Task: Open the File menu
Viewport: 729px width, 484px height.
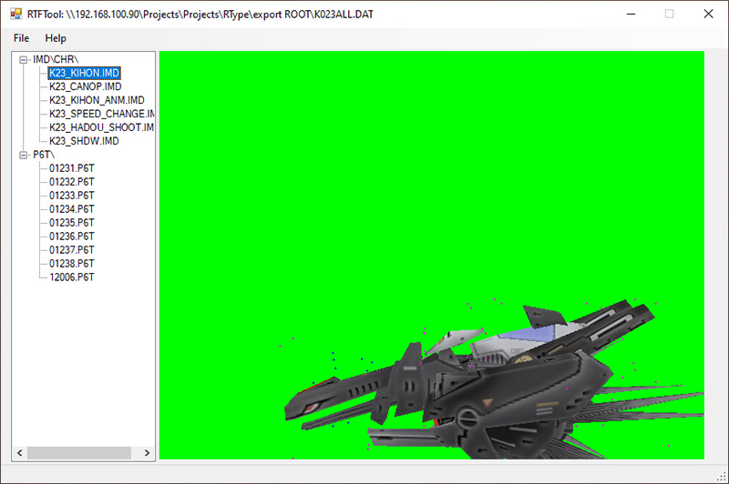Action: tap(21, 38)
